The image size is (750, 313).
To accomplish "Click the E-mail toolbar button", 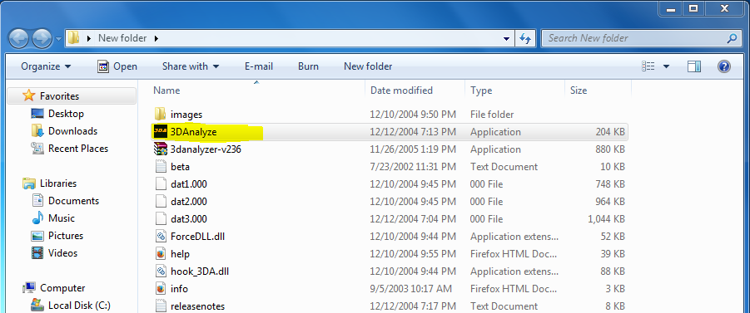I will pyautogui.click(x=259, y=66).
